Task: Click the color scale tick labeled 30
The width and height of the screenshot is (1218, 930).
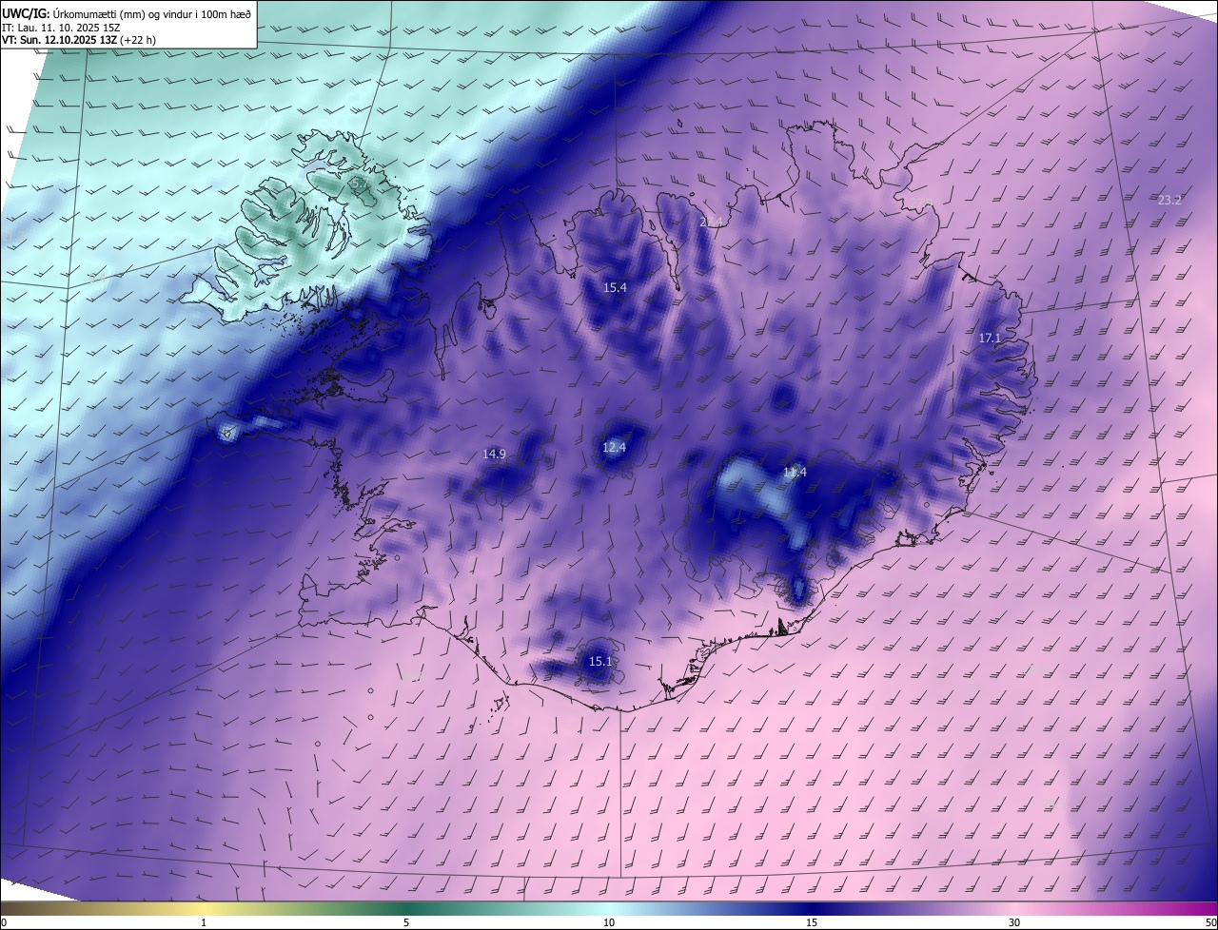Action: (x=1014, y=923)
